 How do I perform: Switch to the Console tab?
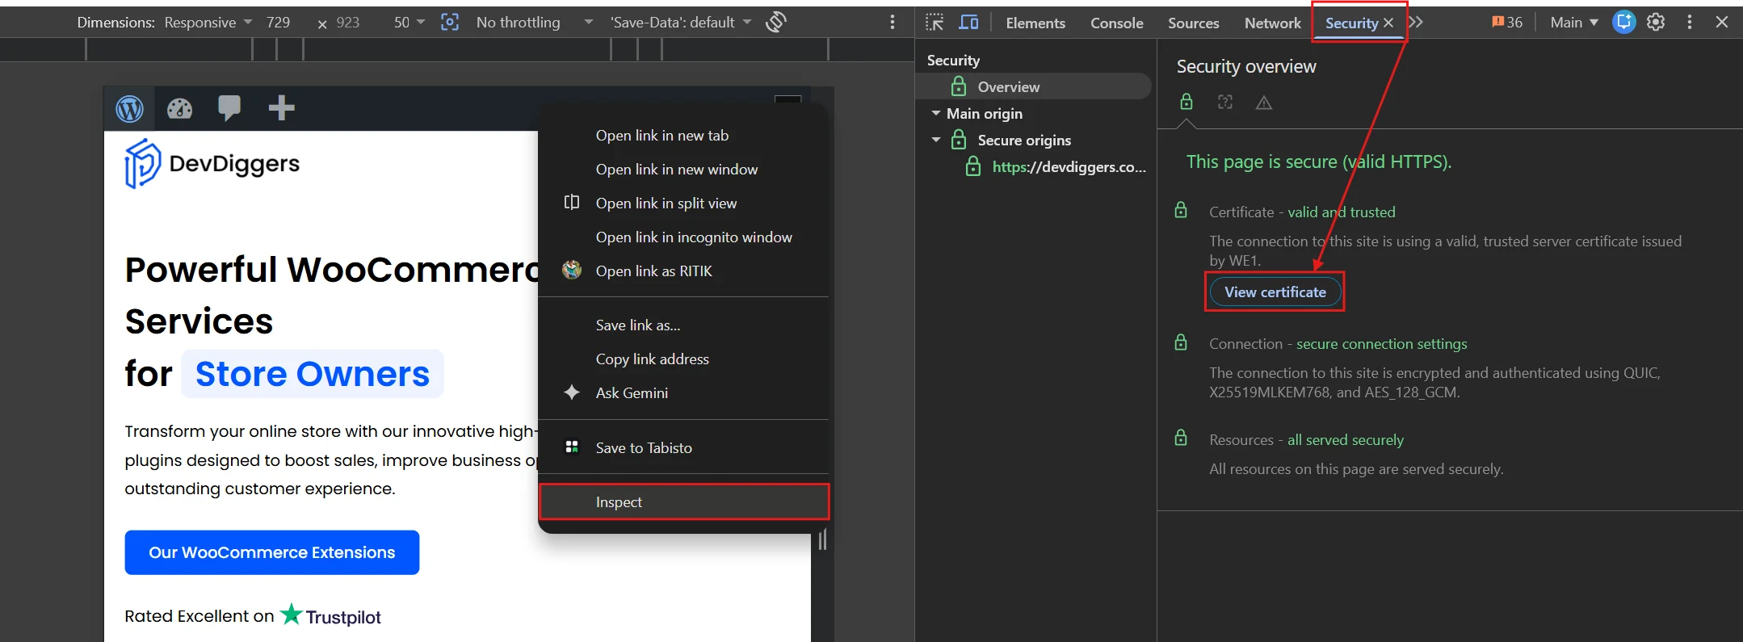[1117, 23]
